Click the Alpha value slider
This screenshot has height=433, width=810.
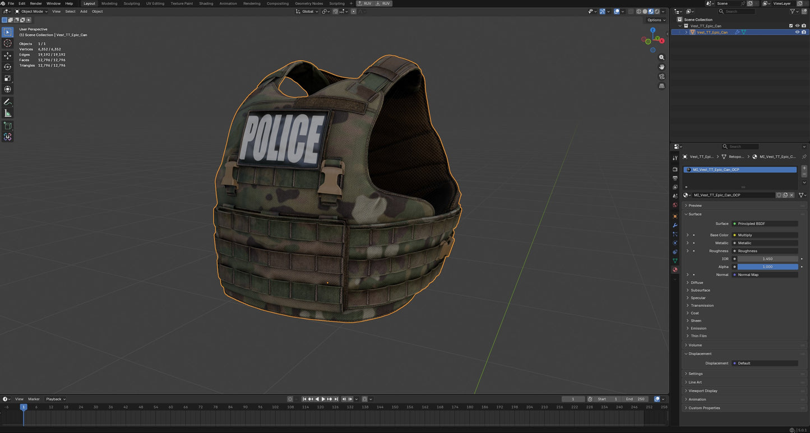767,267
